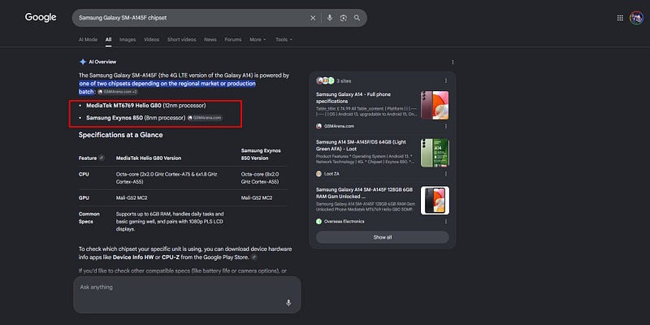Open Google account profile avatar
This screenshot has height=325, width=650.
click(636, 18)
